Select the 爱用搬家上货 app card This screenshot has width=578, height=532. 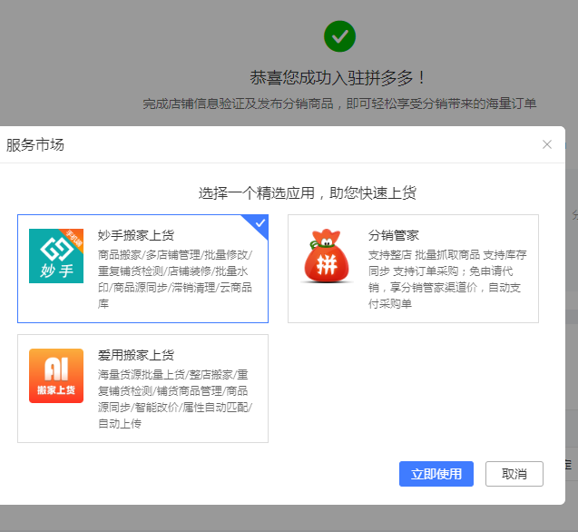tap(142, 389)
